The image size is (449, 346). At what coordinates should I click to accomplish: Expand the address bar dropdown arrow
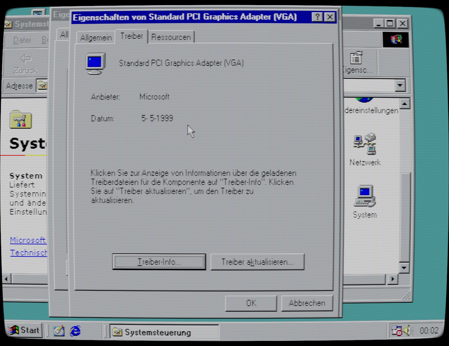pyautogui.click(x=400, y=85)
